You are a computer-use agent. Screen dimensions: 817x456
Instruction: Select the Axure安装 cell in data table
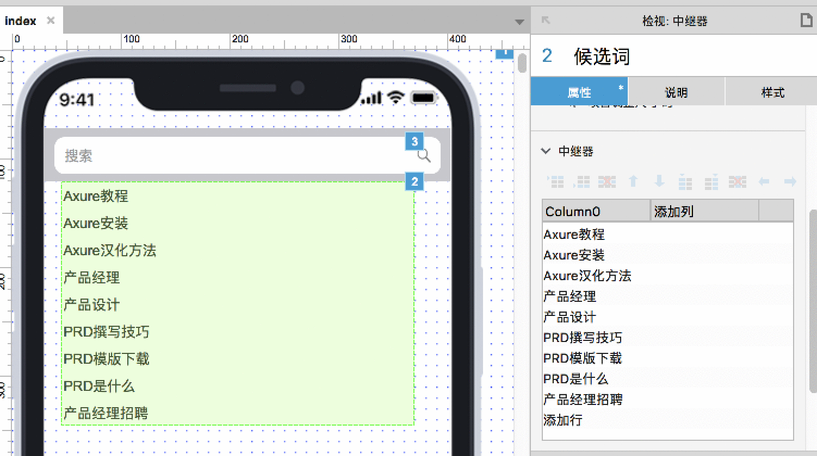click(x=596, y=255)
